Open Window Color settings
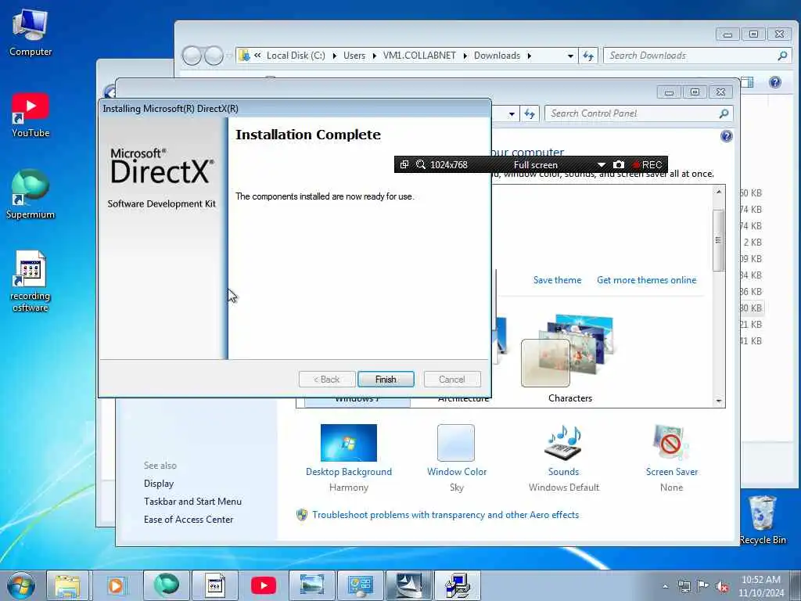This screenshot has height=601, width=801. tap(457, 457)
